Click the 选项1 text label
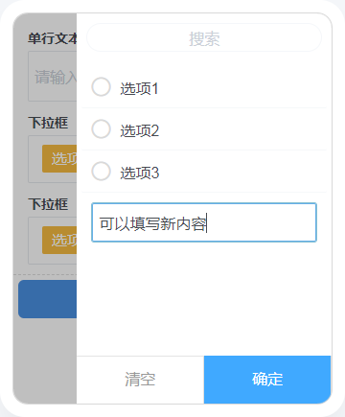This screenshot has height=417, width=345. click(x=139, y=88)
